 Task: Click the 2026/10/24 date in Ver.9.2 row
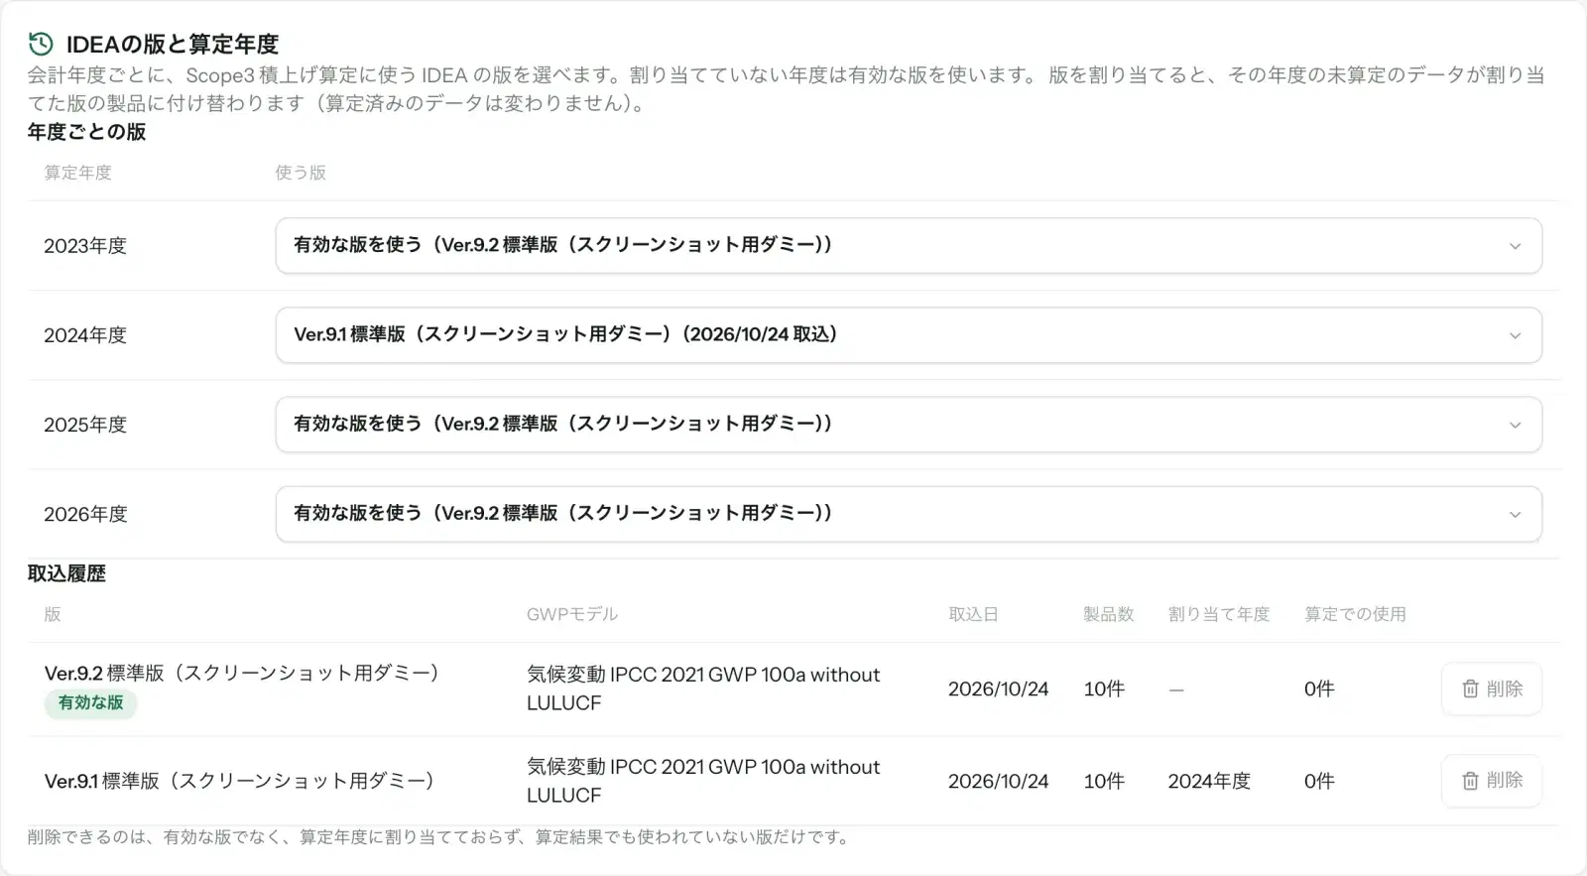tap(998, 688)
